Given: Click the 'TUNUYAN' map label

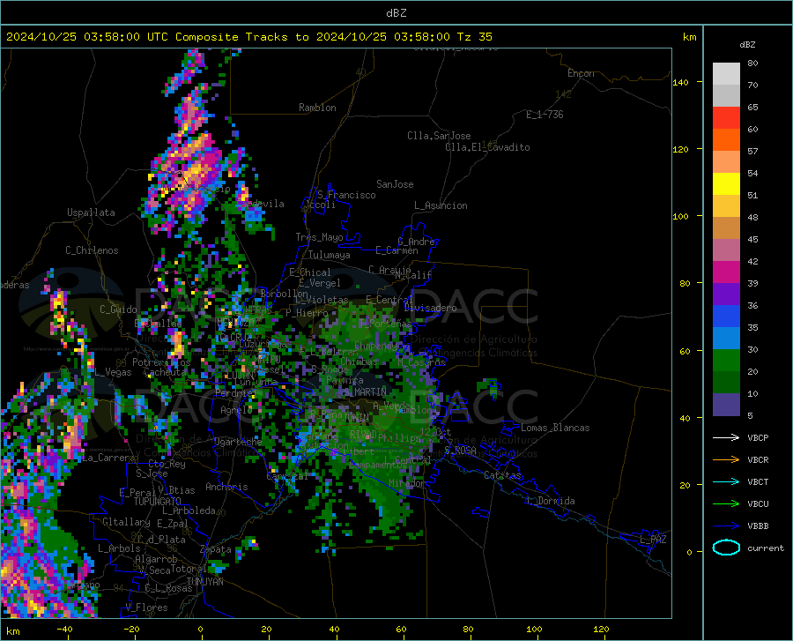Looking at the screenshot, I should pyautogui.click(x=204, y=581).
